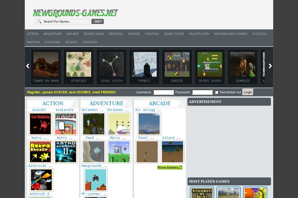Open the Action category menu
The image size is (298, 198).
click(x=33, y=34)
